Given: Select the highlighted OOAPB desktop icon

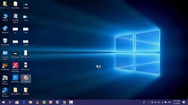Looking at the screenshot, I should point(26,79).
